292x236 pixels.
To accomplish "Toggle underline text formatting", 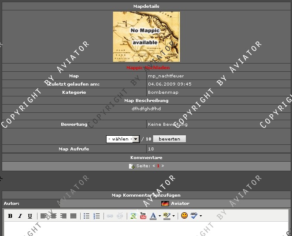I will pos(30,216).
